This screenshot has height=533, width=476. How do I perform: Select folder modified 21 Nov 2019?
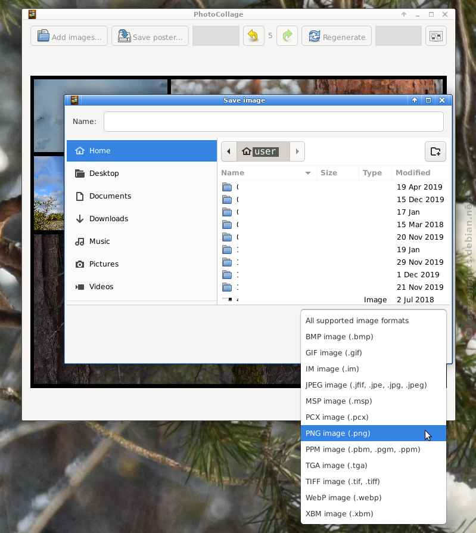(334, 287)
